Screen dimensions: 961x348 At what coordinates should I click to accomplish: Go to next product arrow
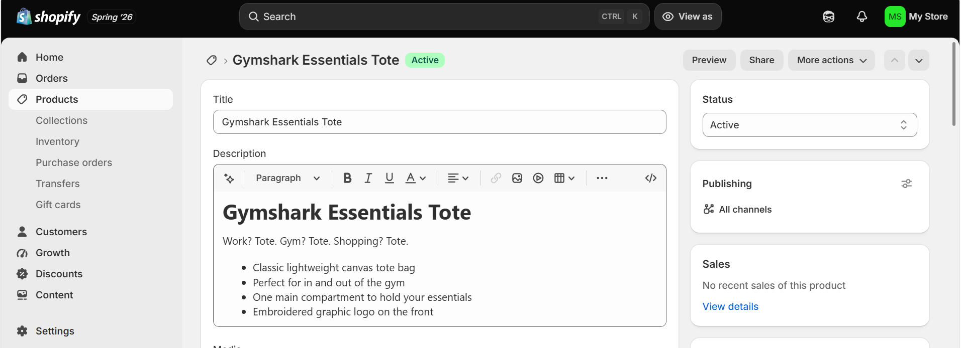tap(919, 60)
